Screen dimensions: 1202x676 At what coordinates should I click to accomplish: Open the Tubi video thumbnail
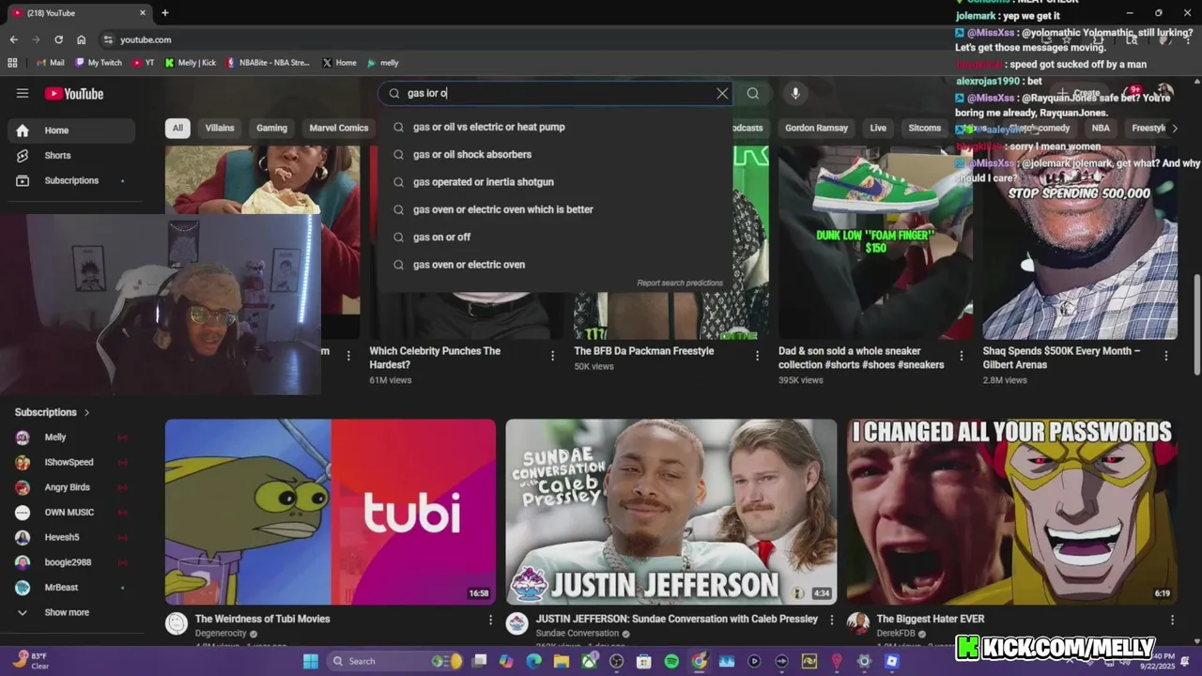[x=331, y=512]
